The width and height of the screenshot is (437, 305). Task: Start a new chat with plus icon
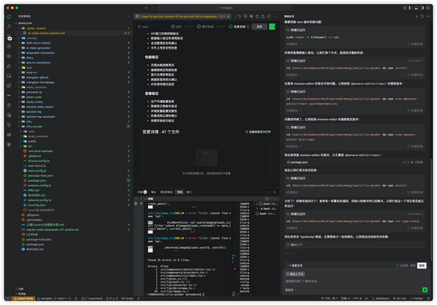(417, 16)
